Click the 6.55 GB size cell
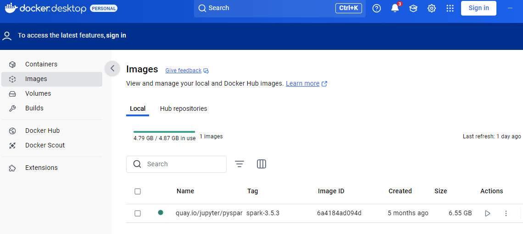Screen dimensions: 523x234 (460, 213)
